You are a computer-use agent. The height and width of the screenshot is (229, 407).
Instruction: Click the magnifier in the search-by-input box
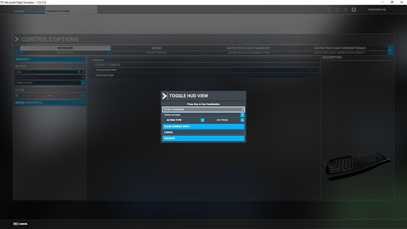click(x=83, y=77)
